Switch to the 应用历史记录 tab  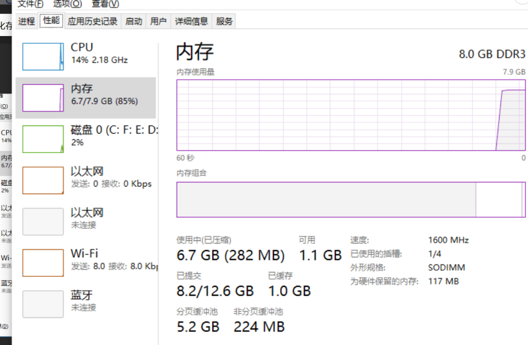93,21
